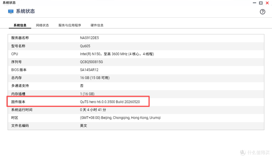Click the CPU row label
272x158 pixels.
point(15,54)
